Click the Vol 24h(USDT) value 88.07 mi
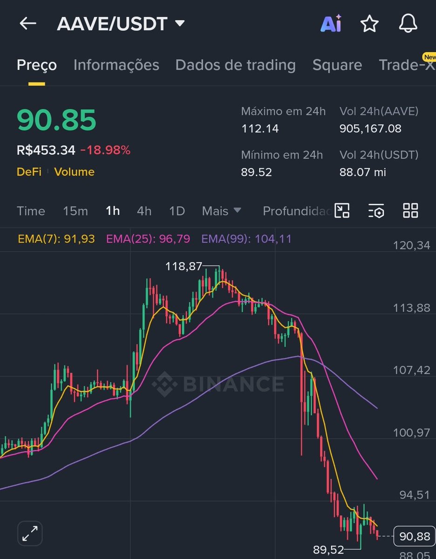Image resolution: width=436 pixels, height=559 pixels. tap(362, 172)
